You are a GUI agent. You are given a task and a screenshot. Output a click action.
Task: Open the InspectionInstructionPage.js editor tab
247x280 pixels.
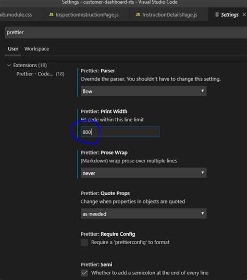pos(84,15)
